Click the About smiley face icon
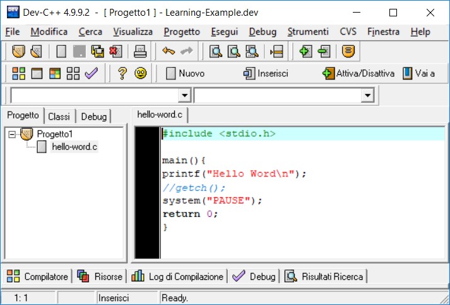This screenshot has width=450, height=305. [x=141, y=73]
